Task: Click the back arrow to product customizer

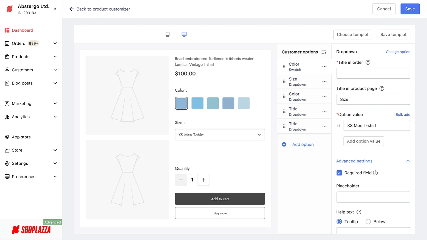Action: (72, 9)
